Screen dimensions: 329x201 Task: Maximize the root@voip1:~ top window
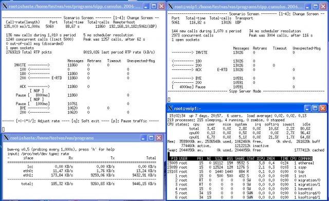coord(315,108)
